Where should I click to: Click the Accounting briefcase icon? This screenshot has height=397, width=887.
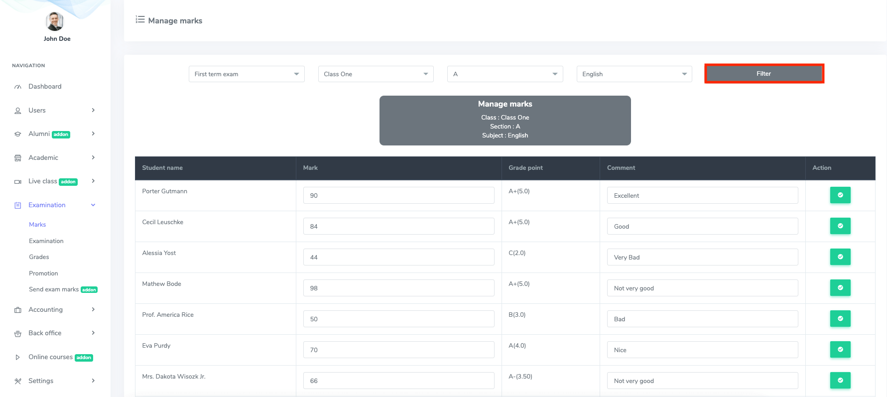coord(18,310)
